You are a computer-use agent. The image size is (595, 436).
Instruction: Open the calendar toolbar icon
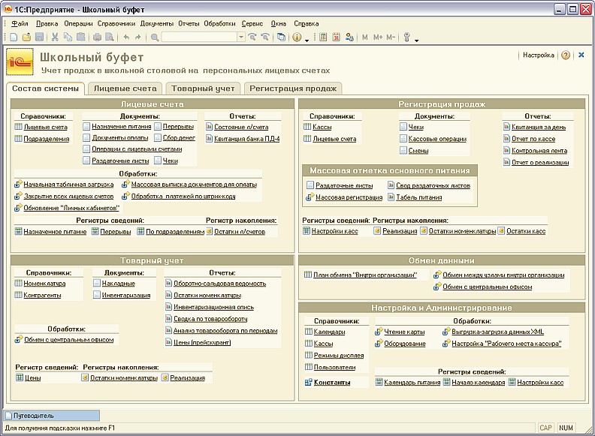tap(335, 37)
